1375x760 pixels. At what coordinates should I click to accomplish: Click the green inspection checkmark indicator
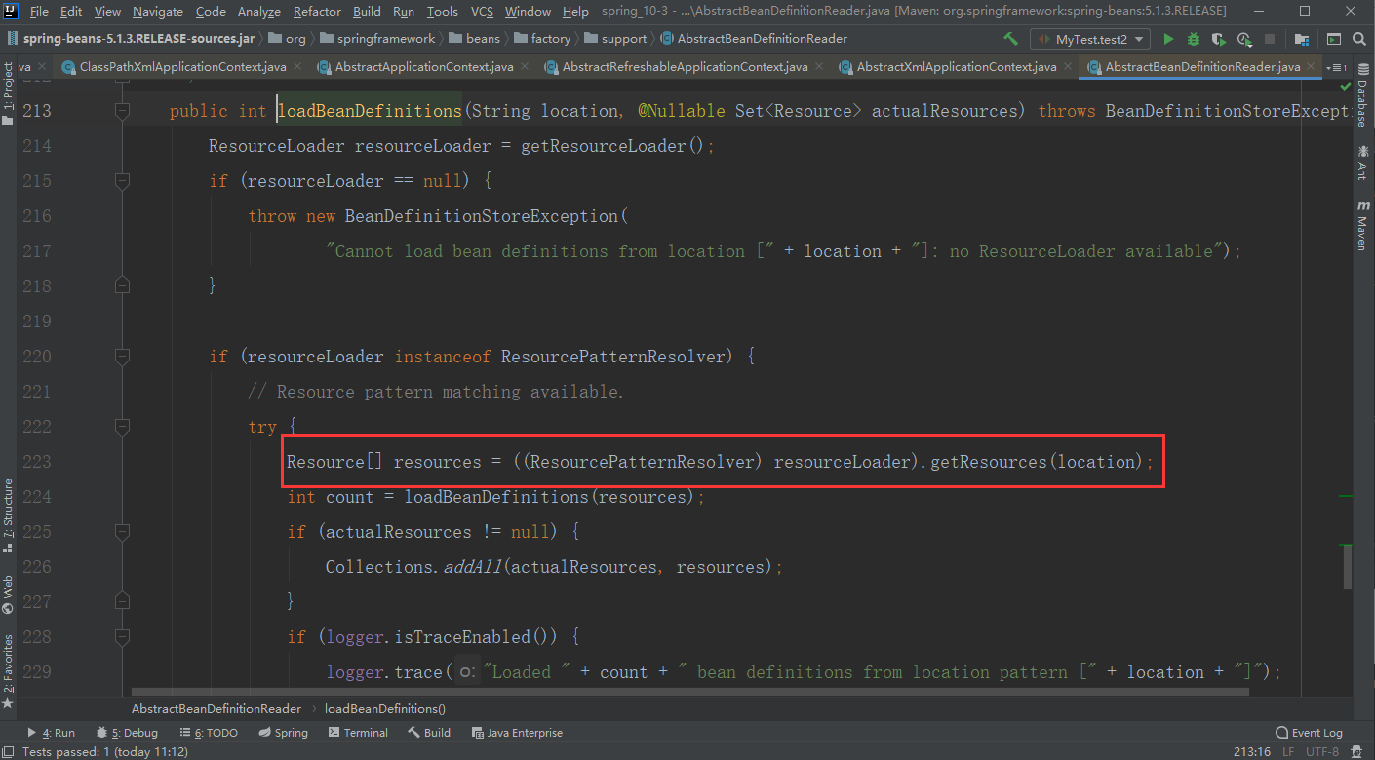click(1346, 88)
